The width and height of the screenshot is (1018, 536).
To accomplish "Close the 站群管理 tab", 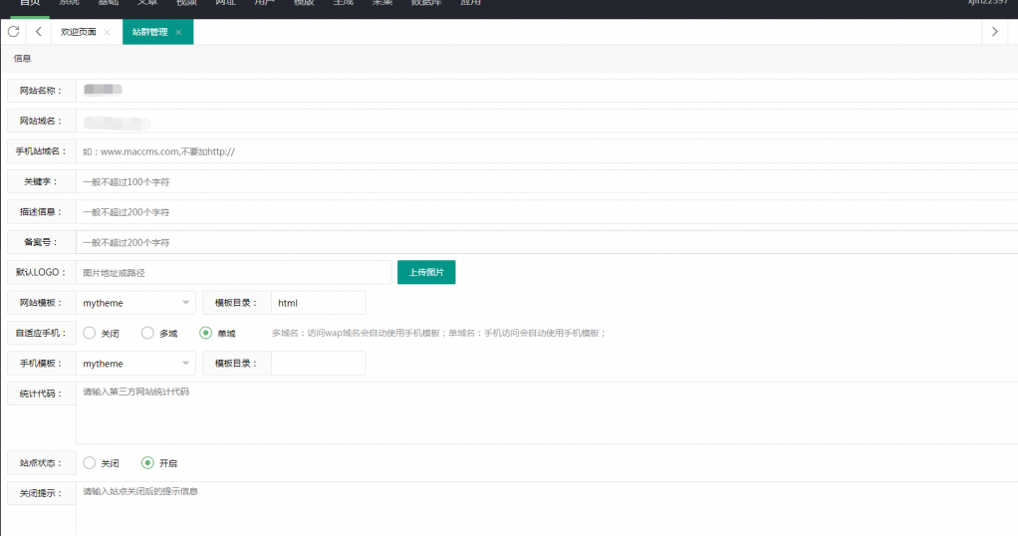I will point(178,32).
